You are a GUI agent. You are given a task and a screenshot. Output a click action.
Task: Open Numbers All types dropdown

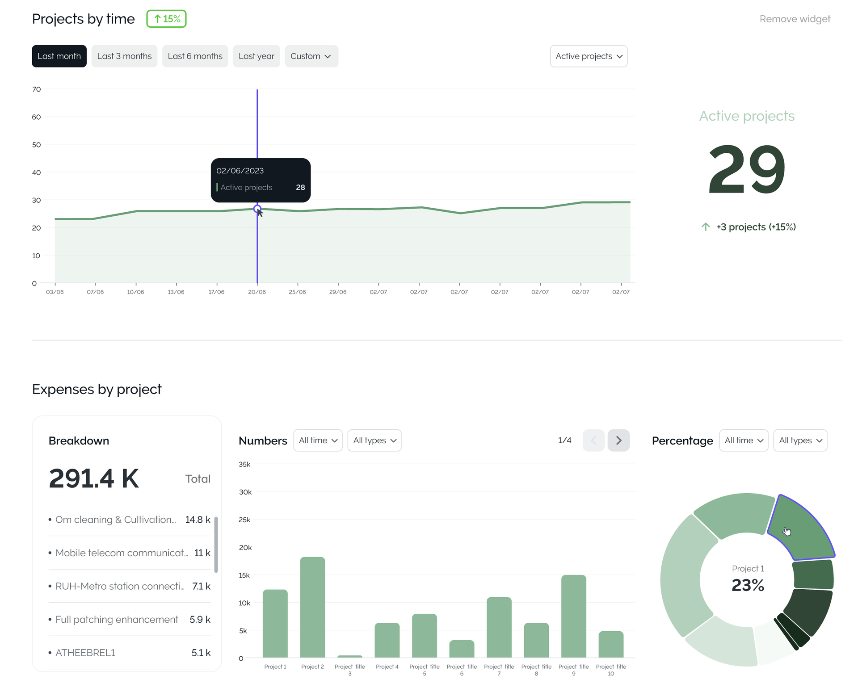point(374,440)
